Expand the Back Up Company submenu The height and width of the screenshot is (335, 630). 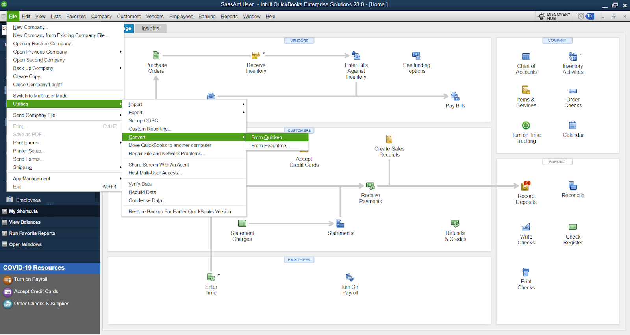(x=65, y=68)
